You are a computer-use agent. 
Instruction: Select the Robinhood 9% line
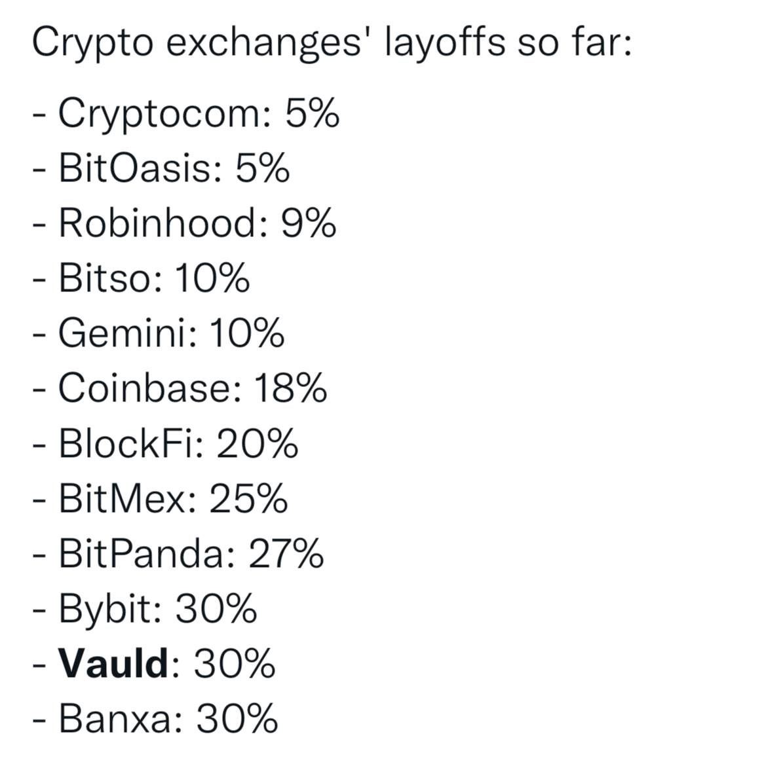[x=185, y=223]
